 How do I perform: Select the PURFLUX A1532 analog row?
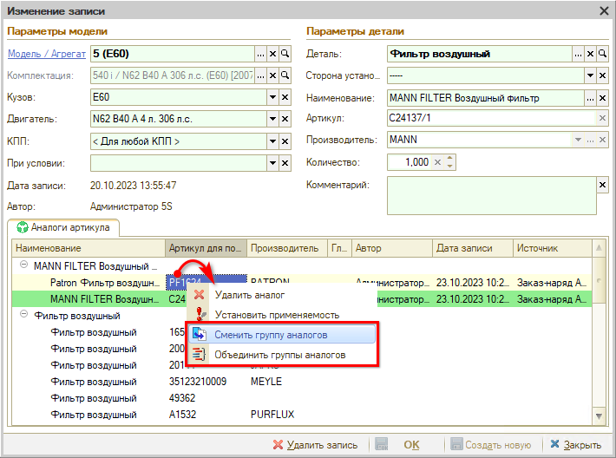point(302,415)
